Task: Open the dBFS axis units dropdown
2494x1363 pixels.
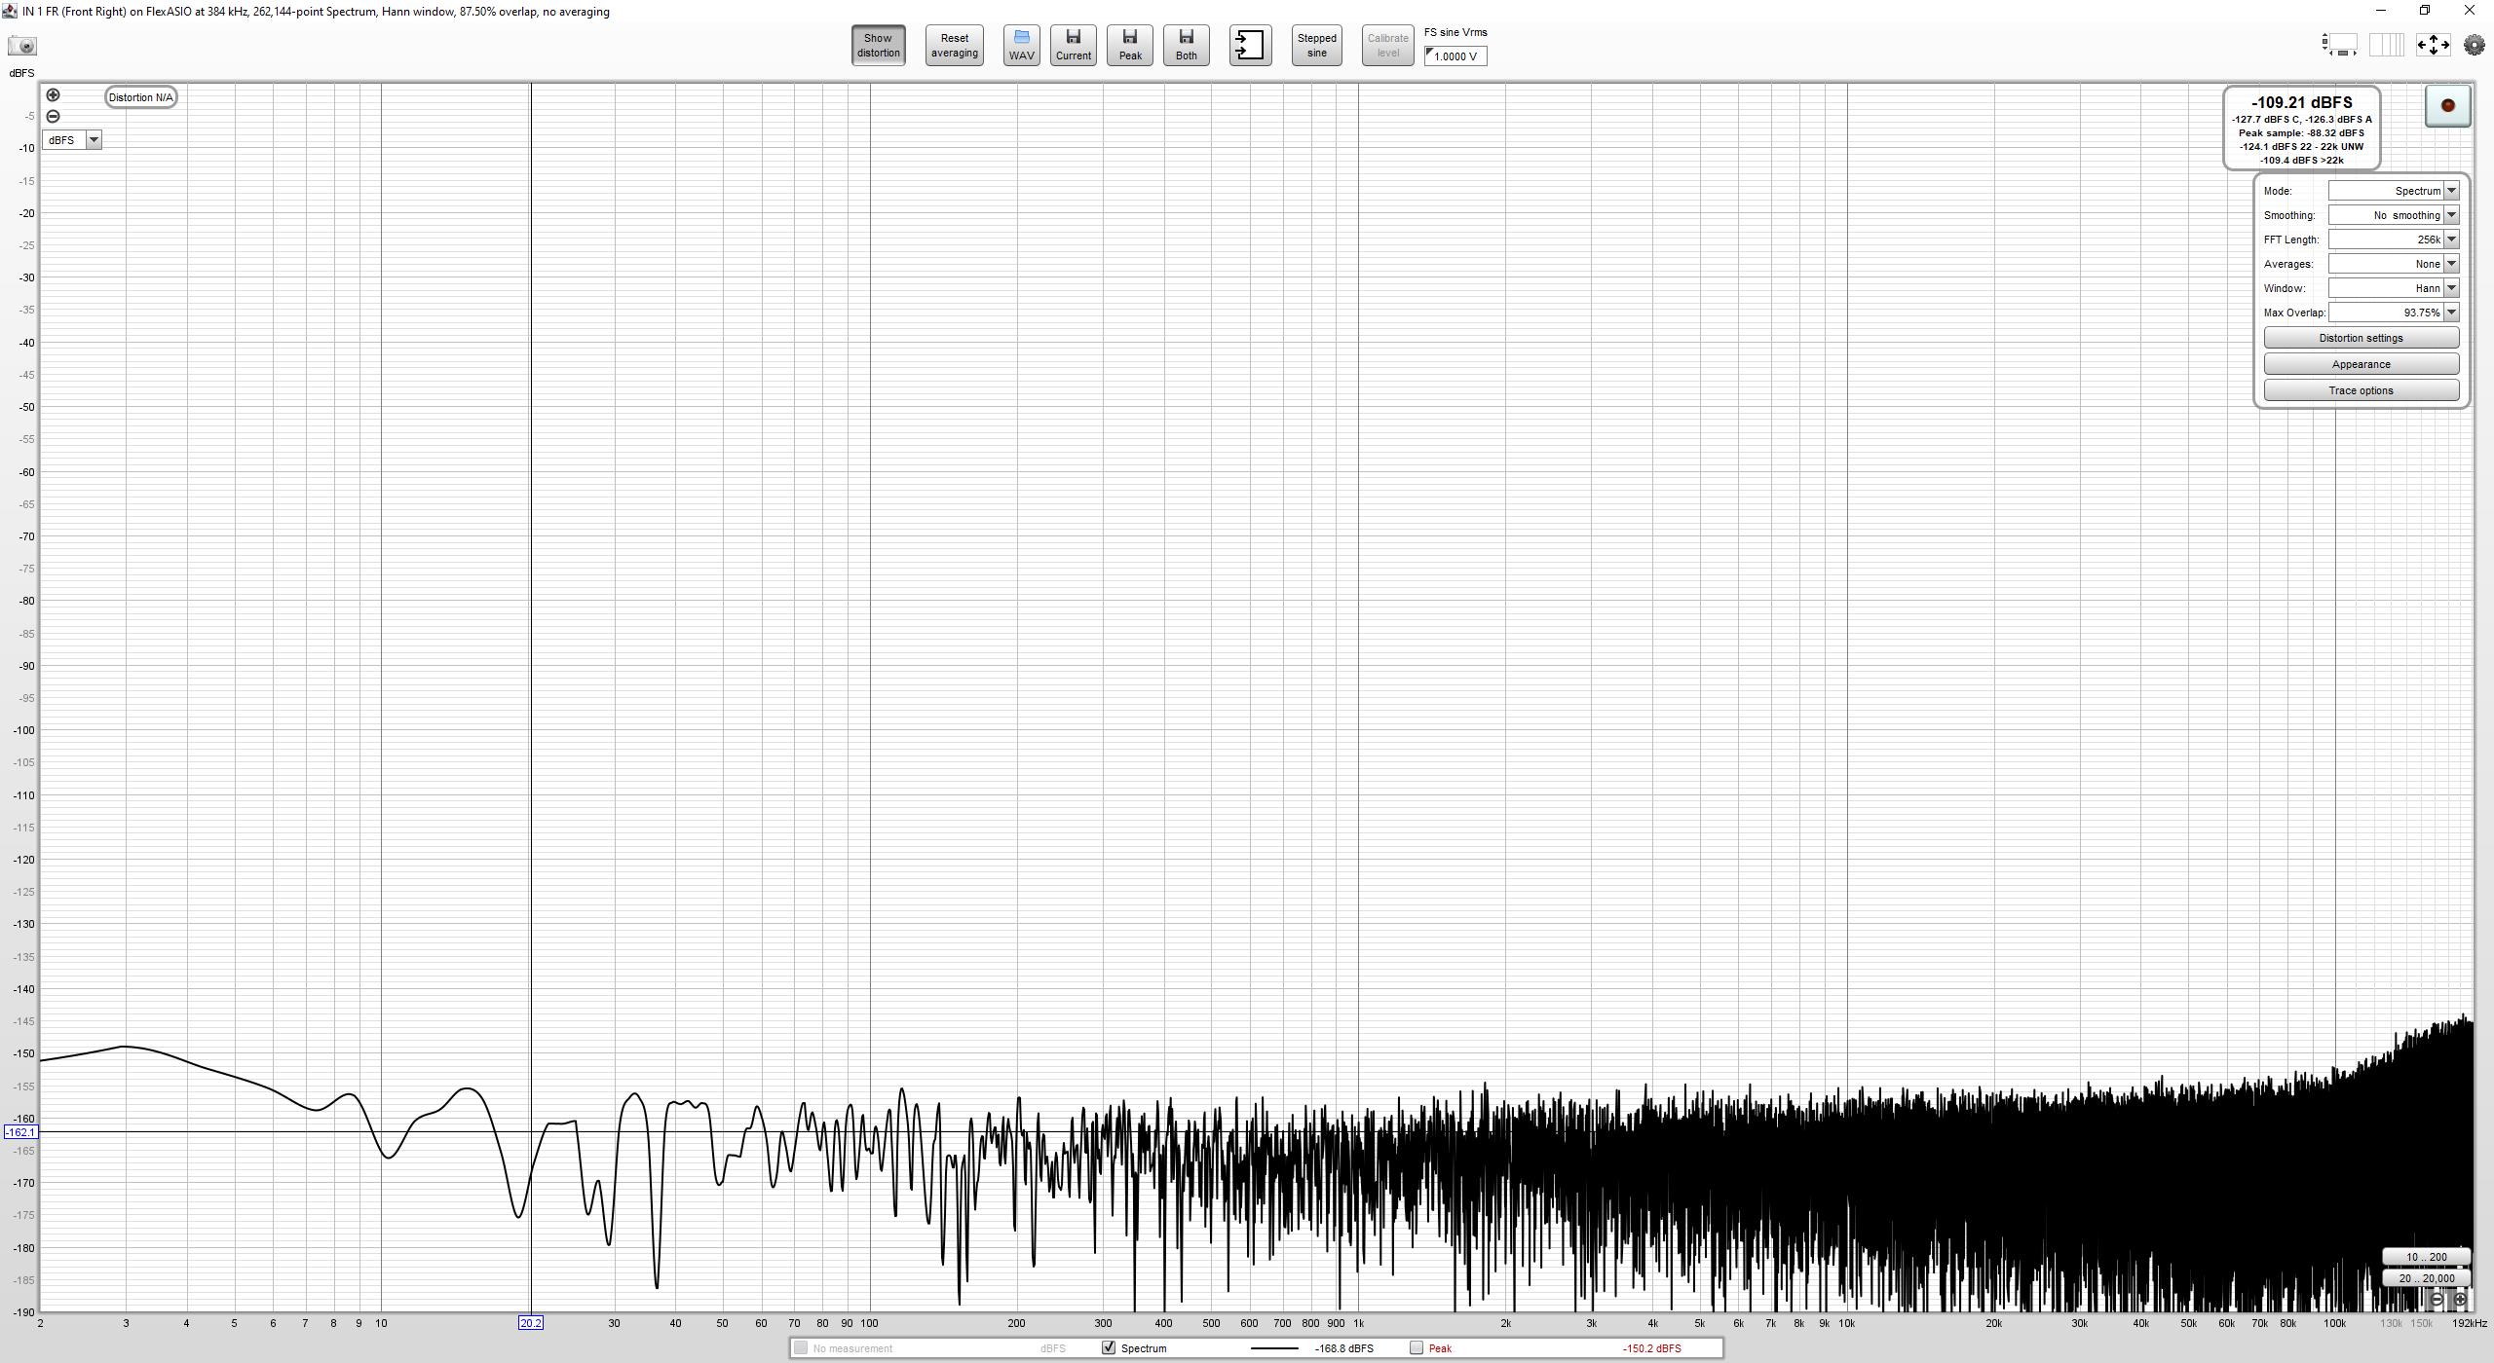Action: [x=94, y=140]
